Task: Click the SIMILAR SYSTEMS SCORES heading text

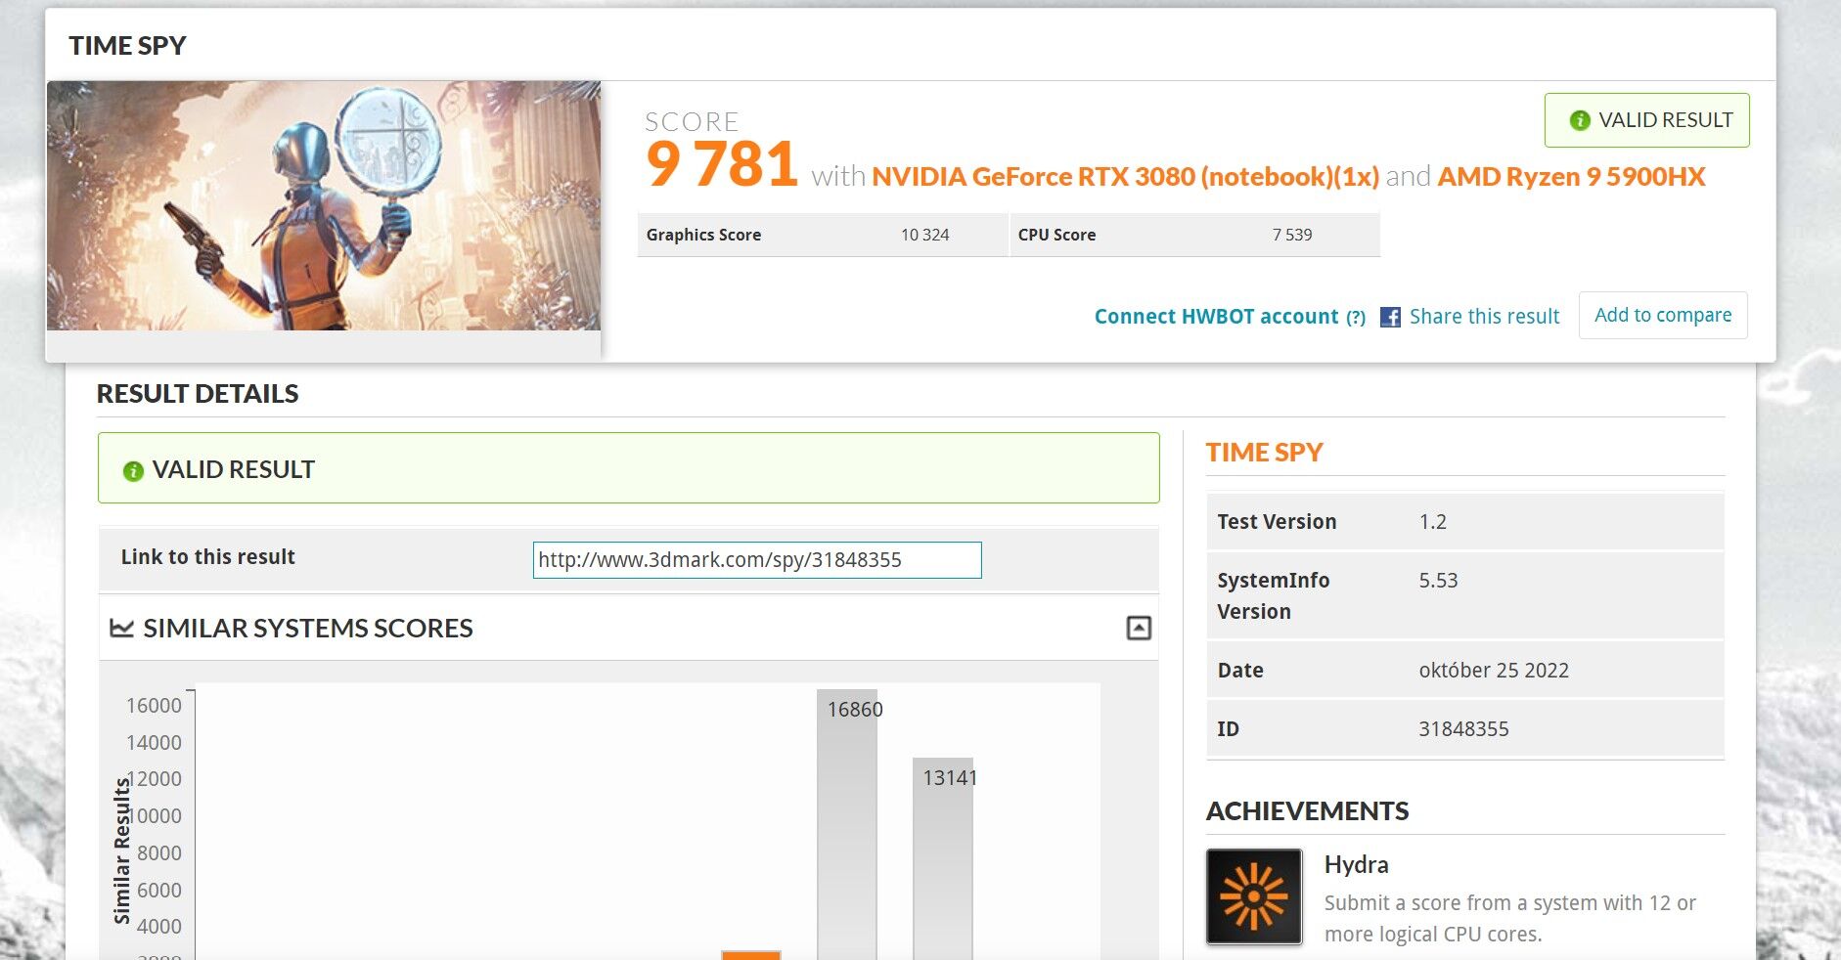Action: pyautogui.click(x=308, y=628)
